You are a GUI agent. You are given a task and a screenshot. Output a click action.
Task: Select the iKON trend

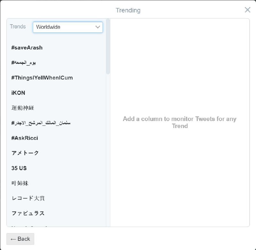[18, 93]
